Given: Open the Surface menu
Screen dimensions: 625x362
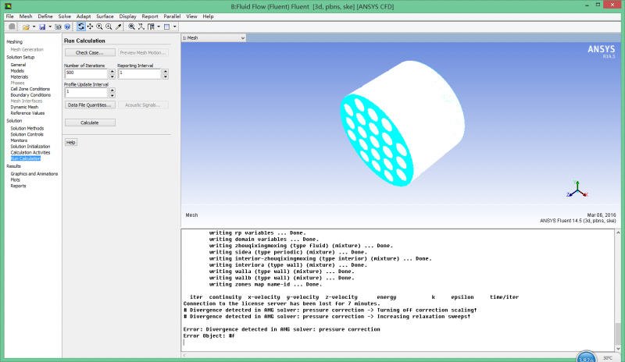Looking at the screenshot, I should click(105, 16).
